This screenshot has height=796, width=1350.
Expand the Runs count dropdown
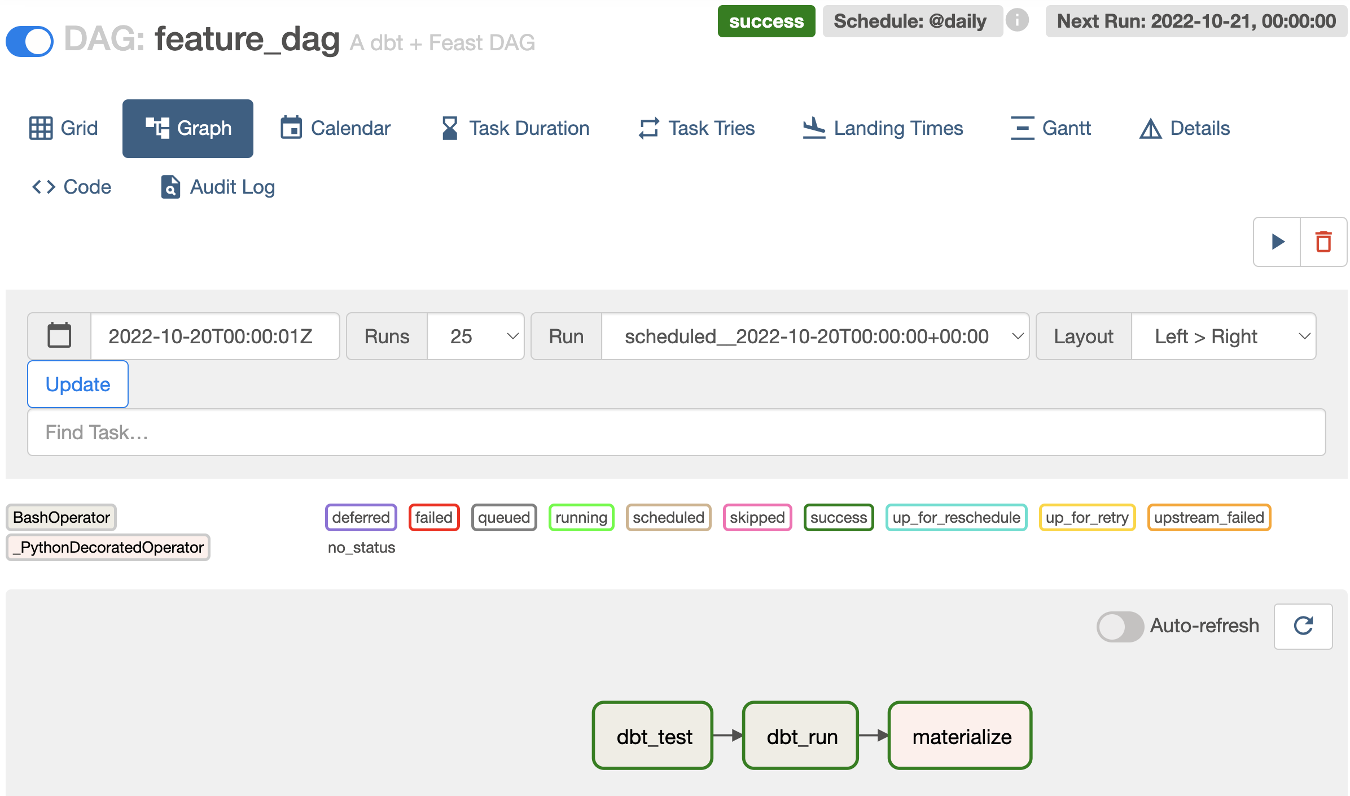click(475, 336)
